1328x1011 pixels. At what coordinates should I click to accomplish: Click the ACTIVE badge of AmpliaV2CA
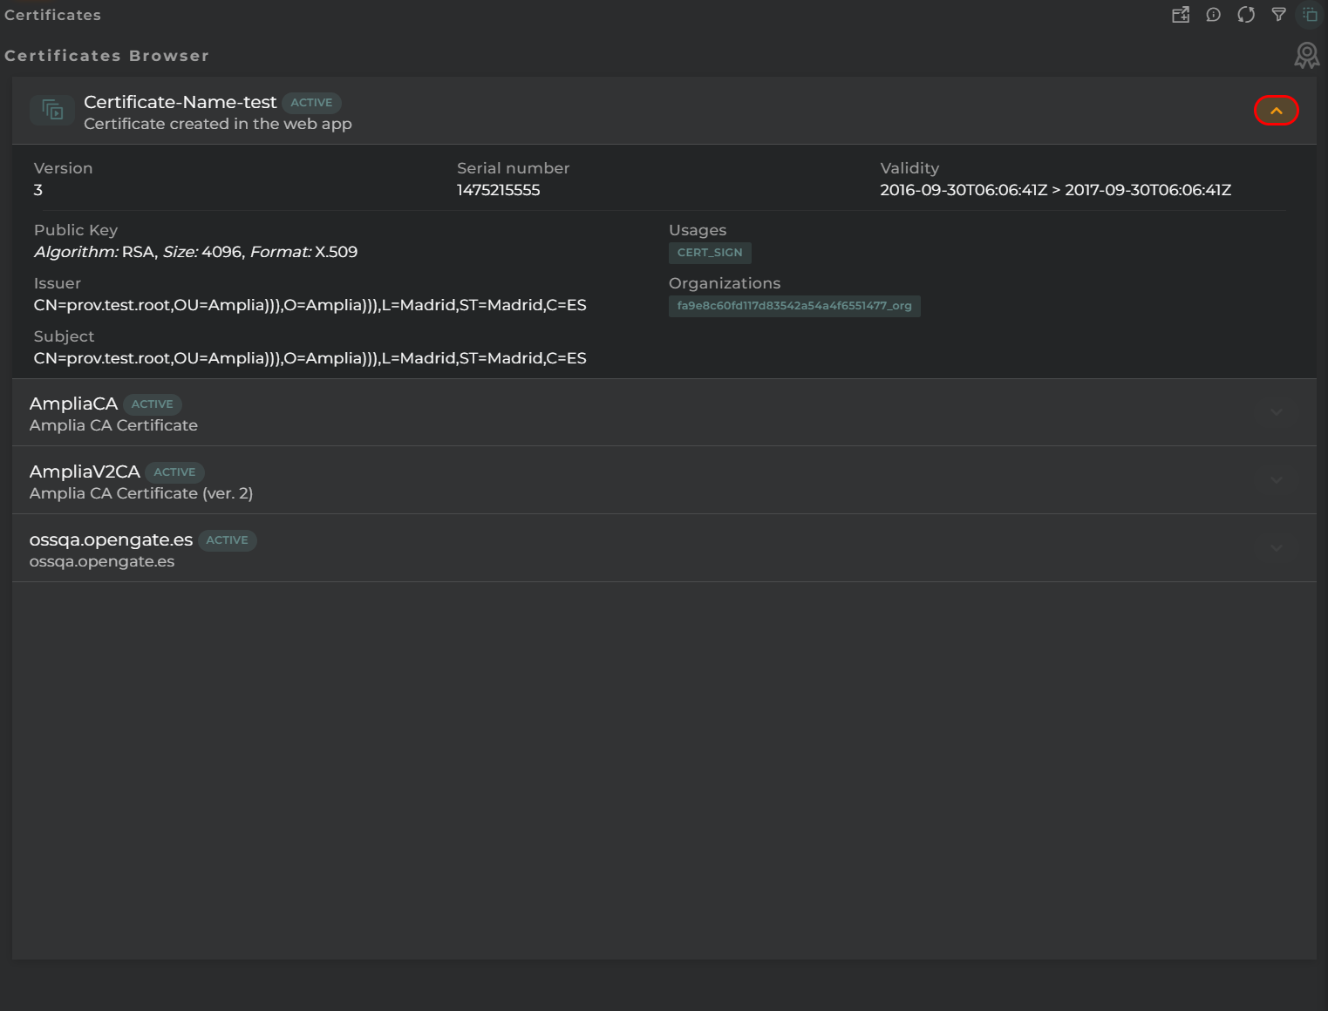(174, 472)
